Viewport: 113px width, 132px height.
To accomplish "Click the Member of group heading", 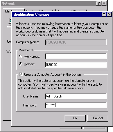I will 26,50.
